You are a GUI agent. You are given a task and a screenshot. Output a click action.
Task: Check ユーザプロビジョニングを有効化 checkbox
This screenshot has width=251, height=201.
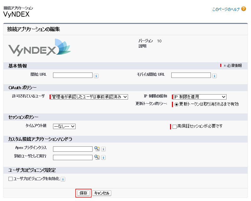(10, 179)
